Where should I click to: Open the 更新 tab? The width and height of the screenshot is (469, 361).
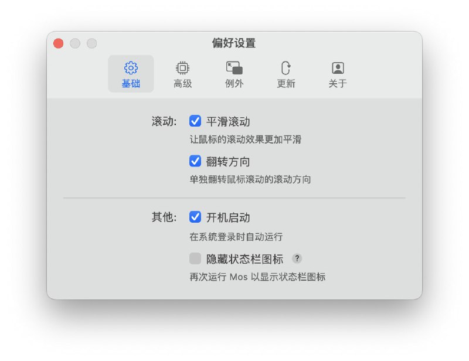pos(286,73)
